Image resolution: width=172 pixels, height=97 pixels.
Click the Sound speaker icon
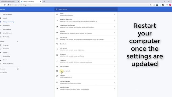point(57,14)
